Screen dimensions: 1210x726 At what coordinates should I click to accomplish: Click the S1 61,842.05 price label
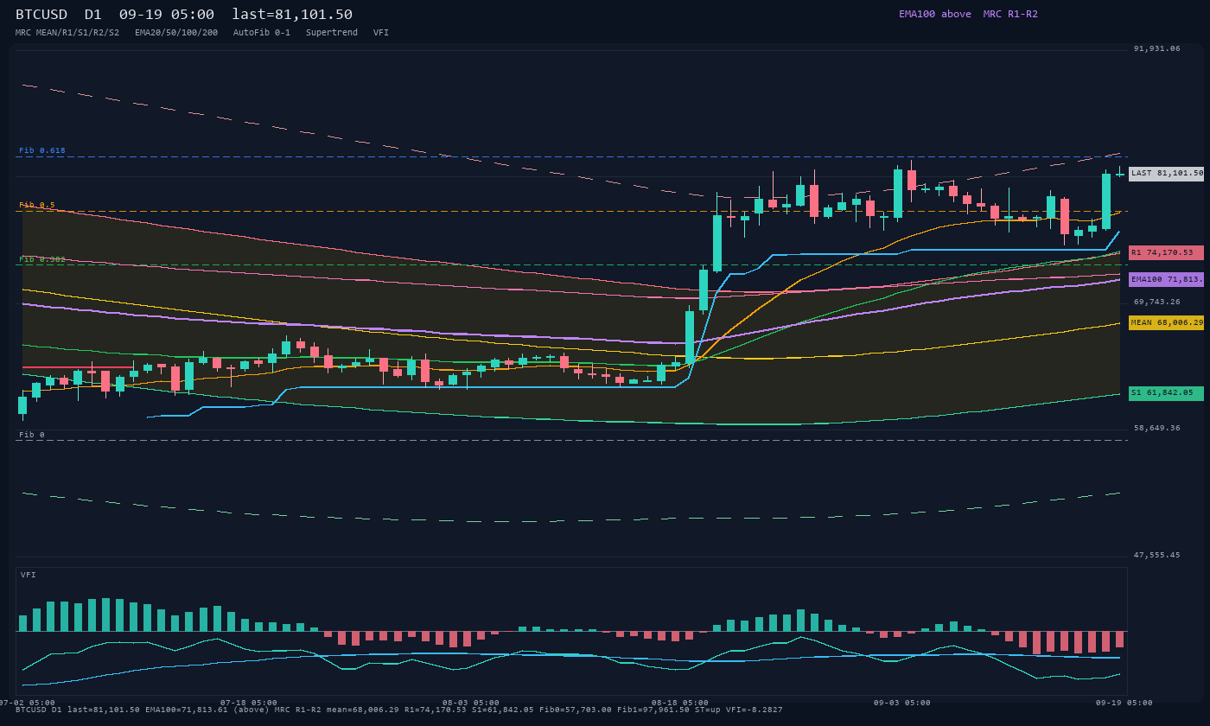1166,393
